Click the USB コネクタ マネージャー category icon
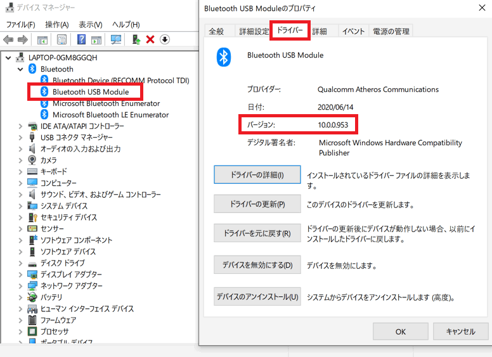 point(32,138)
